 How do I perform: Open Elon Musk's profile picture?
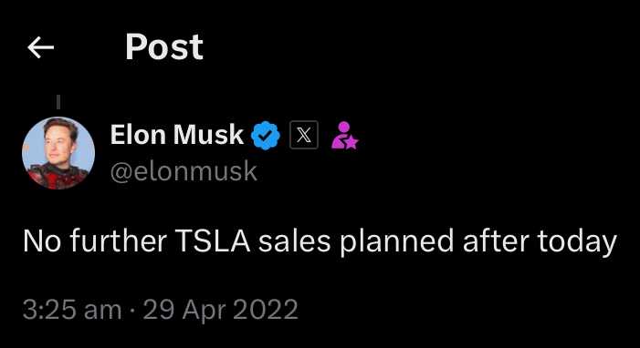click(x=58, y=153)
